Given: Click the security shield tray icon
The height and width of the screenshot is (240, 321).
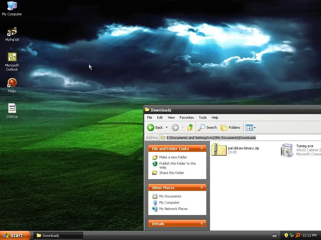Looking at the screenshot, I should [286, 235].
